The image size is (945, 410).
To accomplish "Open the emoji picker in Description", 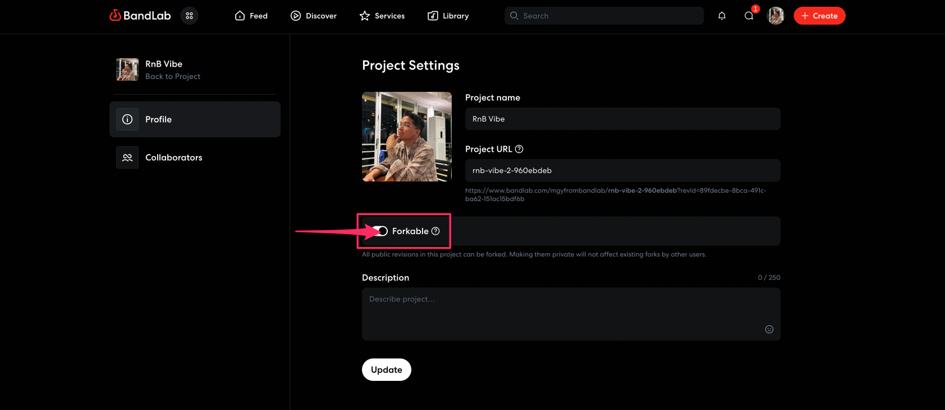I will [769, 329].
